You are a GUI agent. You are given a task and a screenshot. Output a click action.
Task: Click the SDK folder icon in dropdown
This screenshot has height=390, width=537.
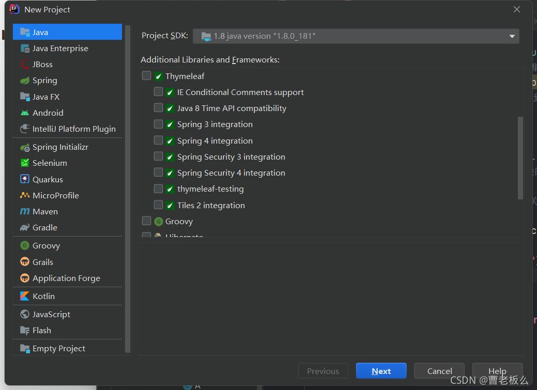click(x=206, y=36)
